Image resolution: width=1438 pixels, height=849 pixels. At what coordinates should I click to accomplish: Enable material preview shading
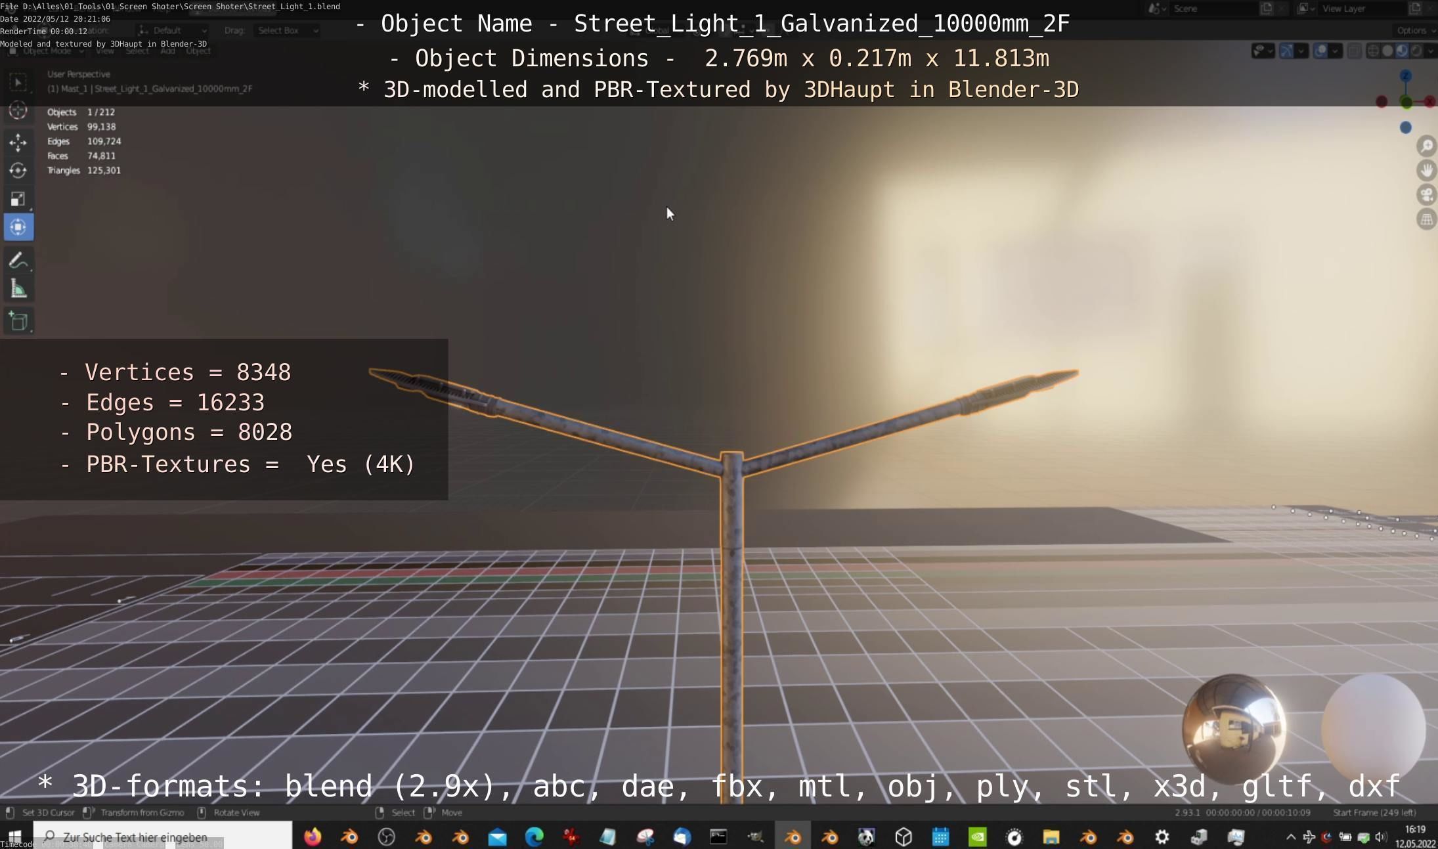coord(1401,51)
